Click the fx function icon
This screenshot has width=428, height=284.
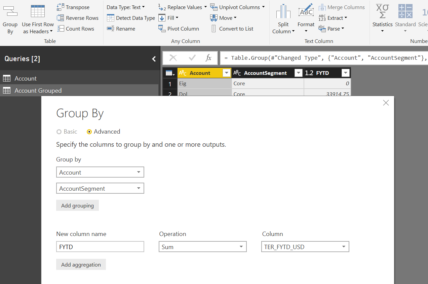[208, 58]
